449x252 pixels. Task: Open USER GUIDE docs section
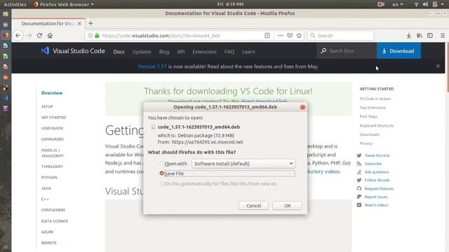(52, 128)
